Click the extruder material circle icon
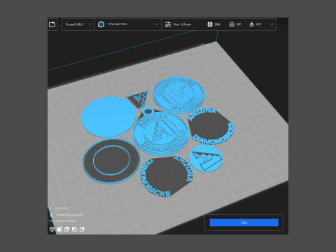The width and height of the screenshot is (336, 252). coord(101,24)
